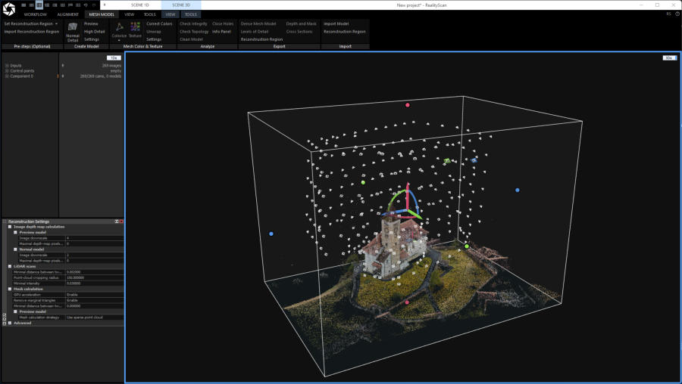The height and width of the screenshot is (384, 682).
Task: Close the Reconstruction Settings panel
Action: click(121, 221)
